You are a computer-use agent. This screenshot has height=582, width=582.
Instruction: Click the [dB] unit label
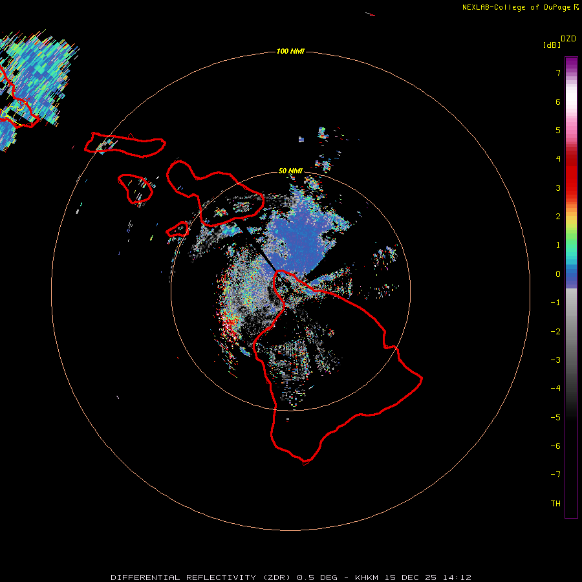(552, 45)
